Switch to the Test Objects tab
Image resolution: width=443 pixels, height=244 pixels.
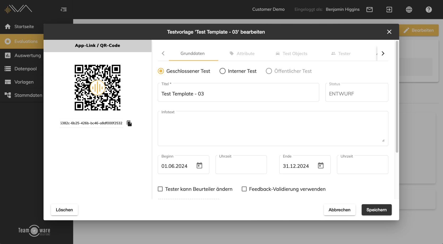point(291,53)
